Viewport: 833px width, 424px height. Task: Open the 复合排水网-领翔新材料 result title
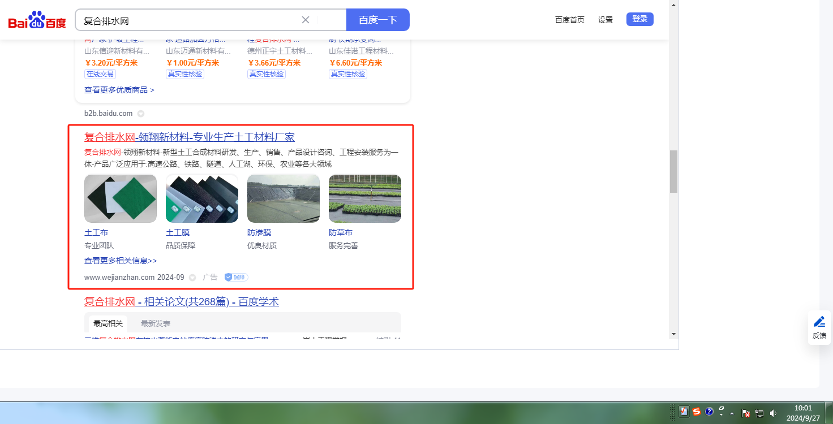click(x=190, y=137)
